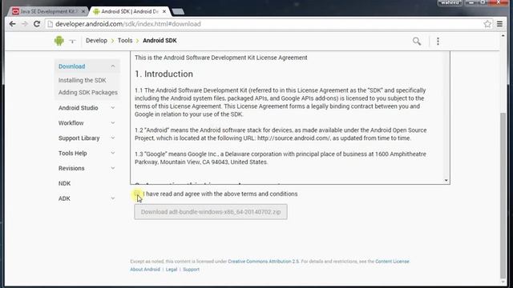Image resolution: width=513 pixels, height=288 pixels.
Task: Click the page icon in the address bar
Action: (x=50, y=24)
